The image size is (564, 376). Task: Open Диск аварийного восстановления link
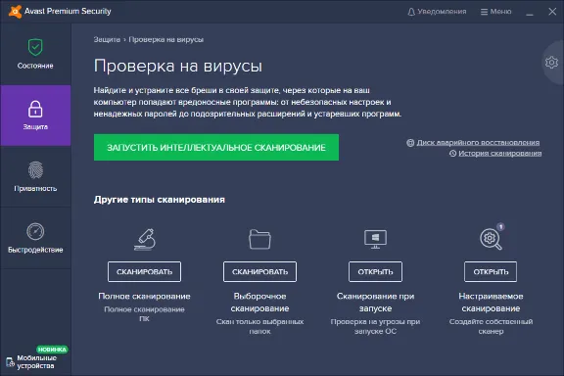(x=478, y=143)
